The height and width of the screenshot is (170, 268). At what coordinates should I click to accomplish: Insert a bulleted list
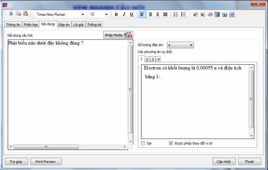click(183, 14)
